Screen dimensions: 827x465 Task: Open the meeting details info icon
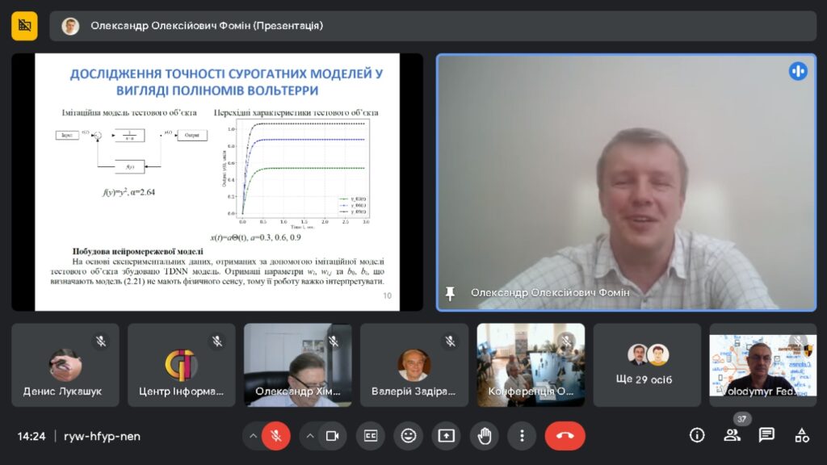point(697,436)
